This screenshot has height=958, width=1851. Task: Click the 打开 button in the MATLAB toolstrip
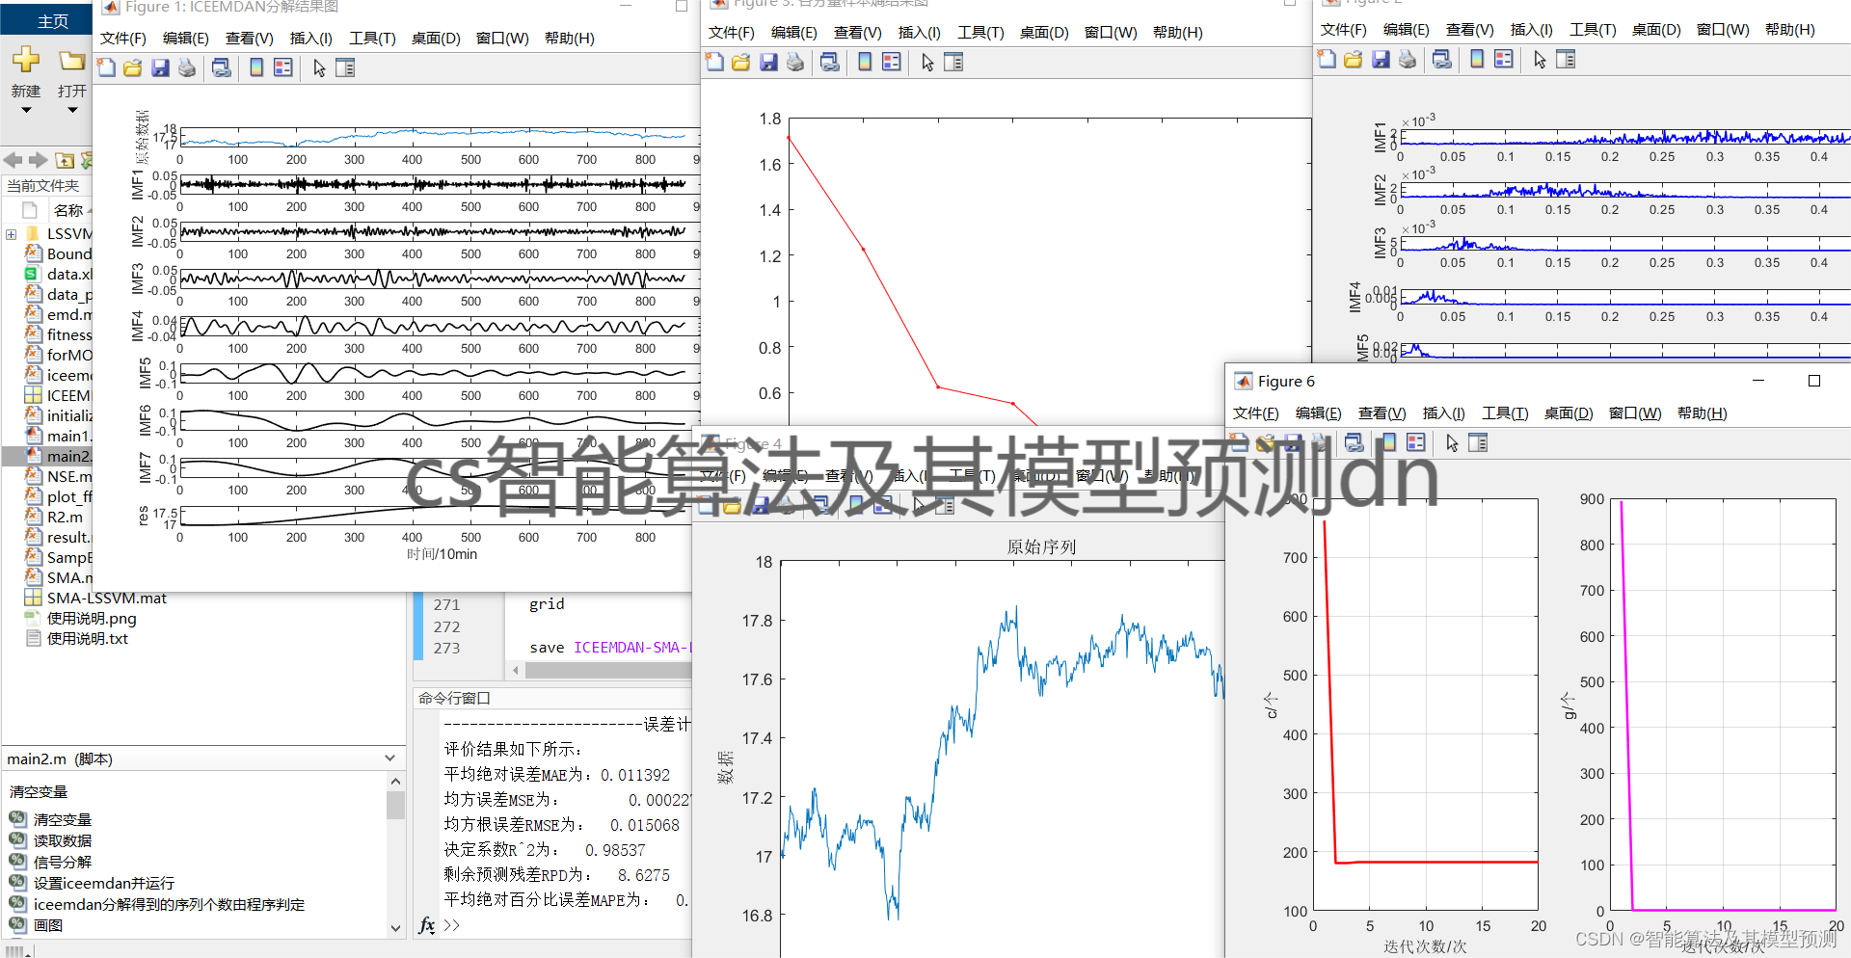tap(70, 77)
